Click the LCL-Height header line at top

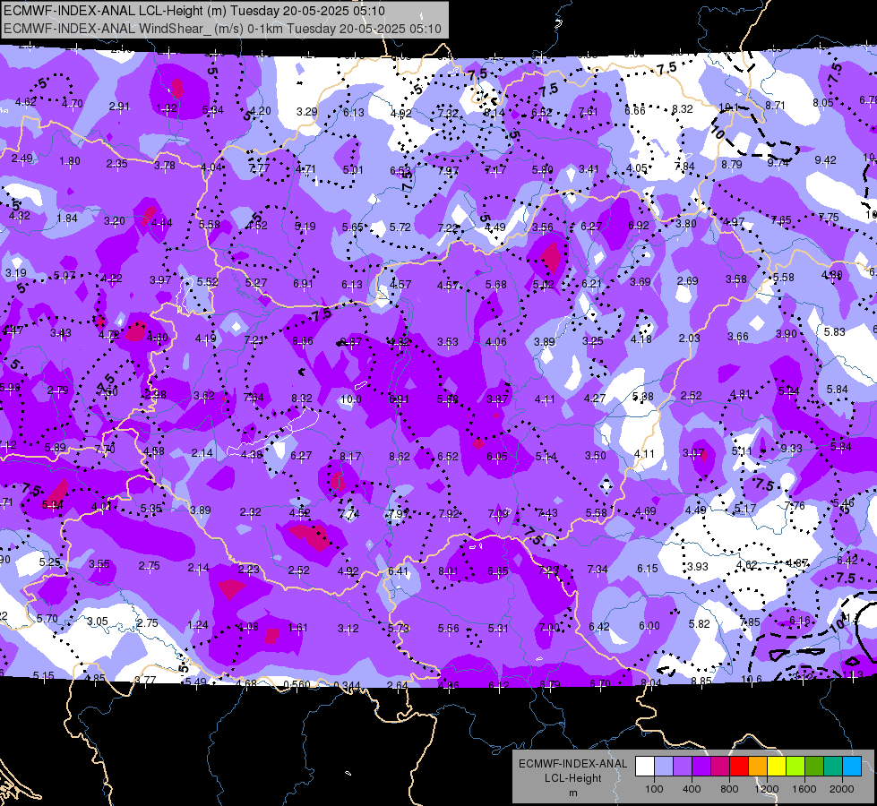click(x=194, y=11)
